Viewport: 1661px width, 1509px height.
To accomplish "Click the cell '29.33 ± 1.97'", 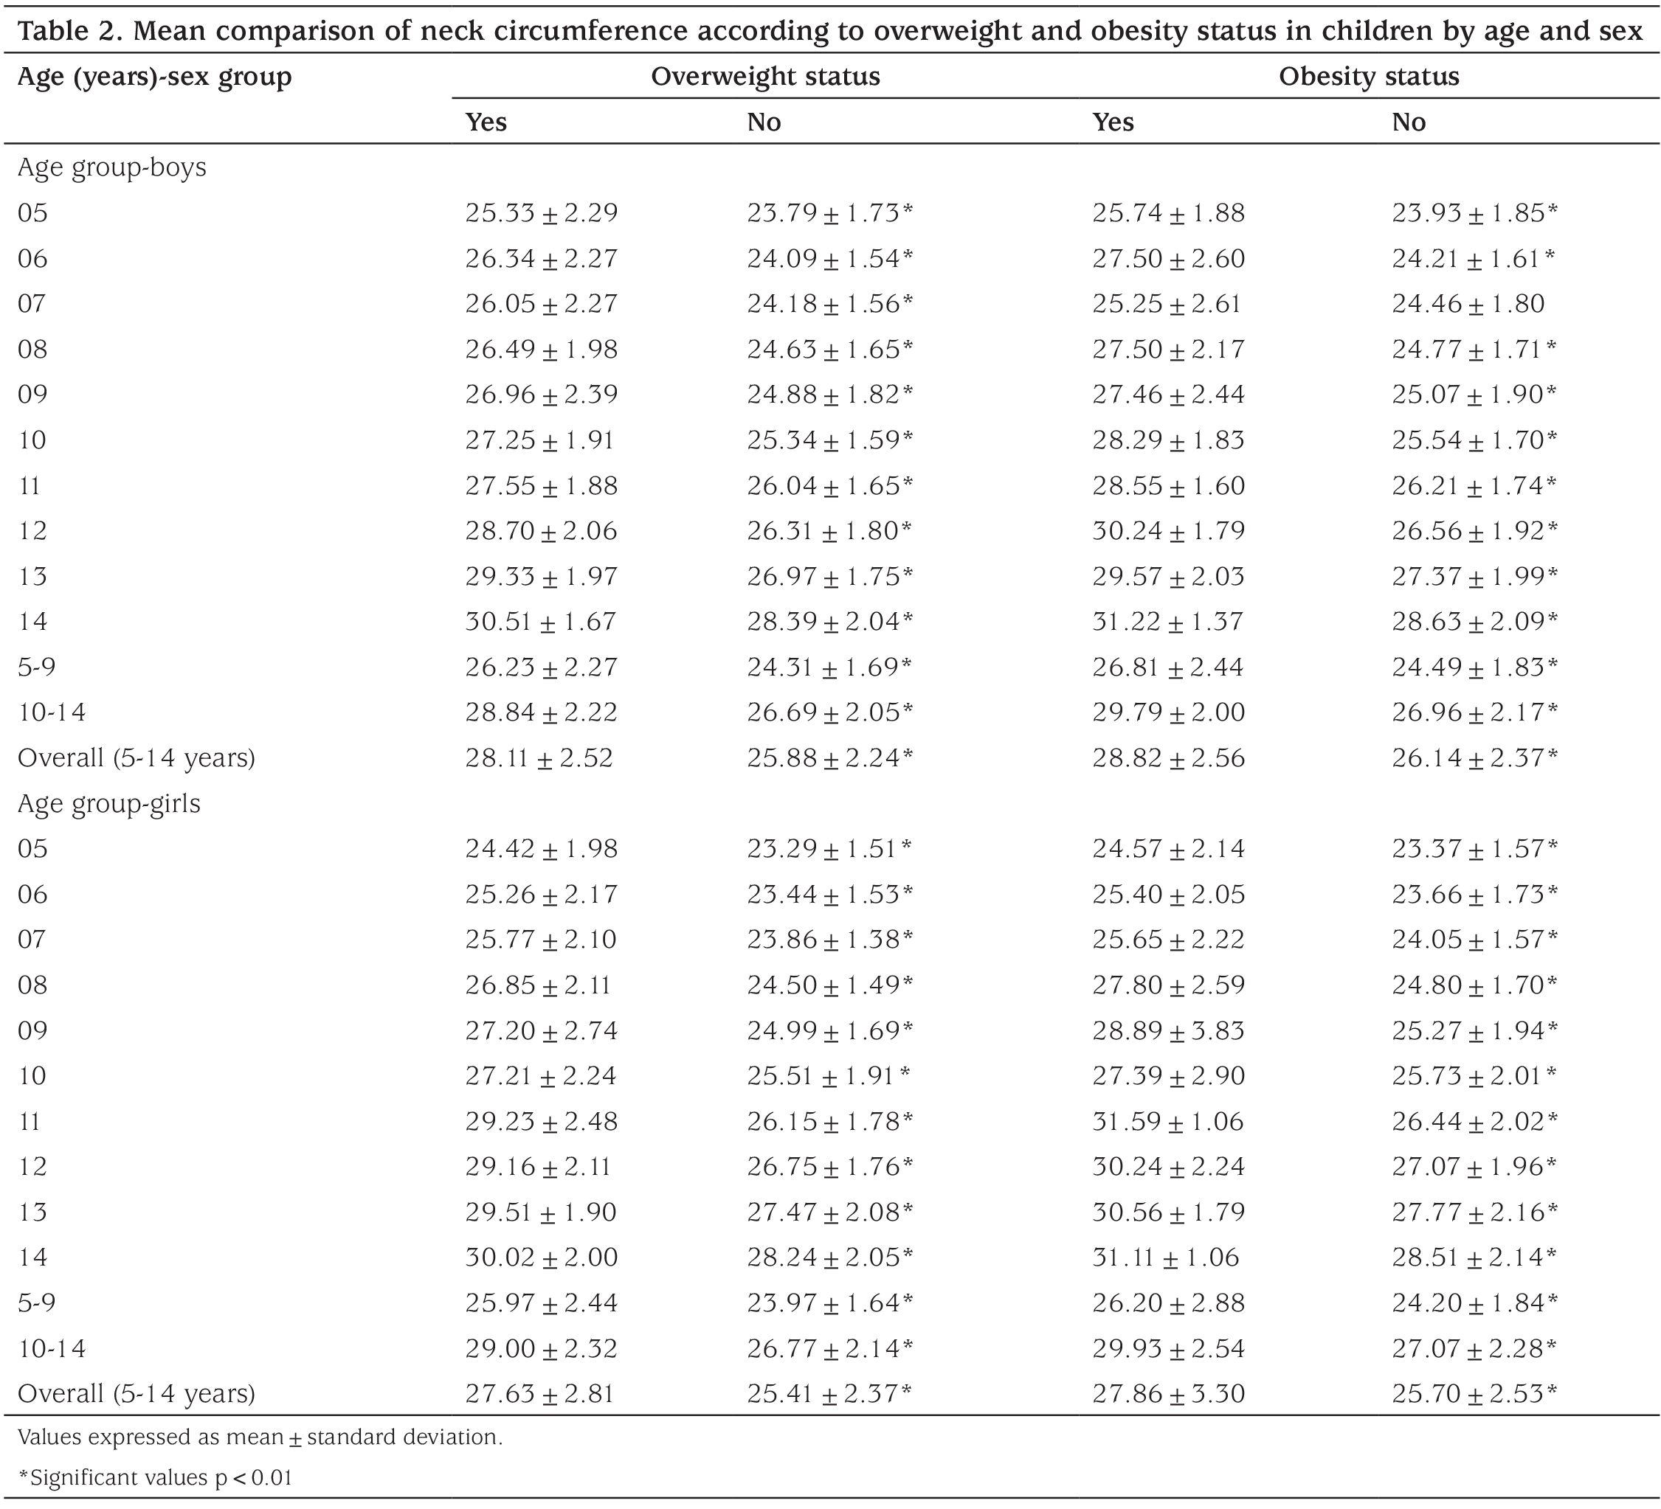I will [542, 577].
